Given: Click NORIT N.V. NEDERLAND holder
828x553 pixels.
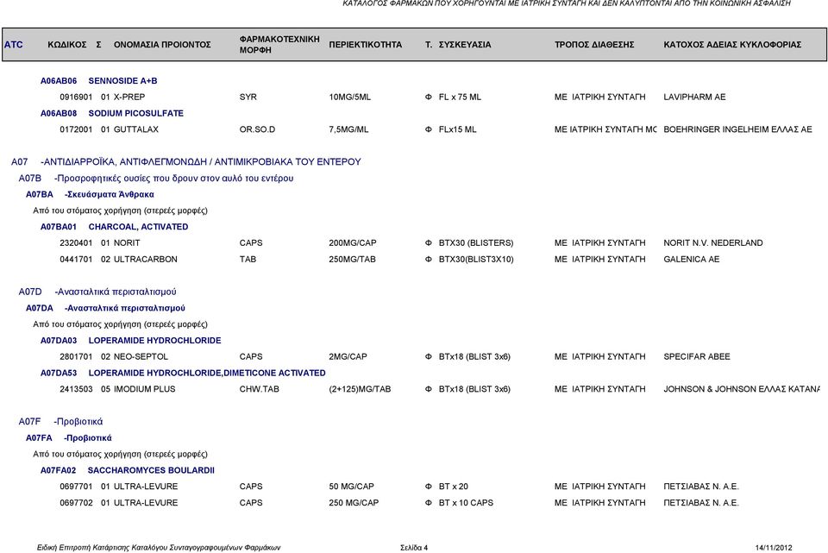Looking at the screenshot, I should pos(713,243).
